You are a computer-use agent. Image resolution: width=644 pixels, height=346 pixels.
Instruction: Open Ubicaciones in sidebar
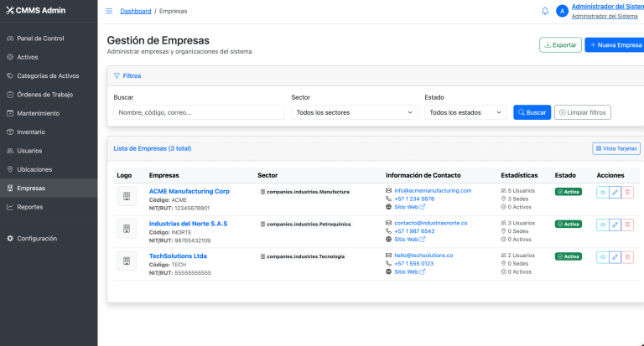click(x=49, y=169)
